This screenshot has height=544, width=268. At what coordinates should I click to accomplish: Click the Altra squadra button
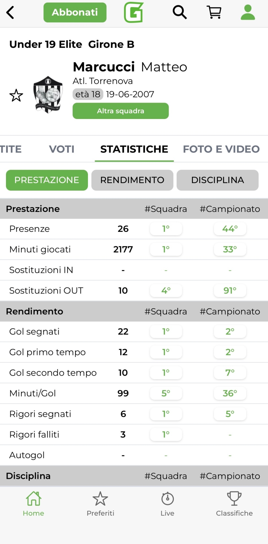[x=121, y=111]
